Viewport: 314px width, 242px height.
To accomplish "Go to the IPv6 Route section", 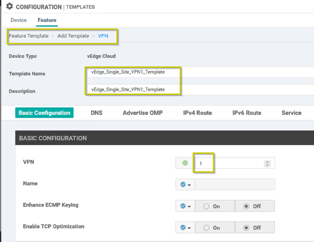I will [x=247, y=113].
